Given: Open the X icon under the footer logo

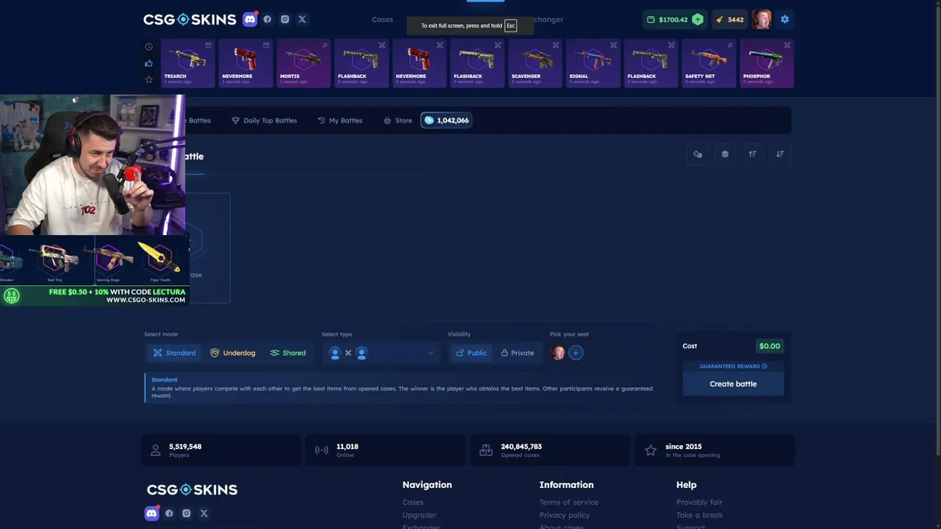Looking at the screenshot, I should click(x=204, y=514).
